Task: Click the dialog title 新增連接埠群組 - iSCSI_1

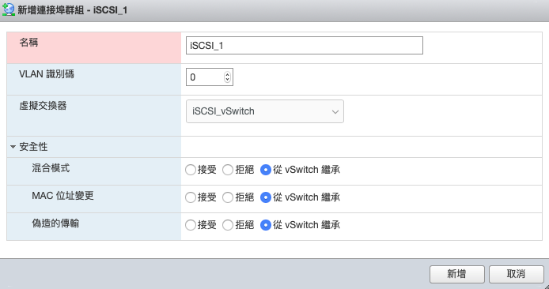Action: (x=73, y=10)
